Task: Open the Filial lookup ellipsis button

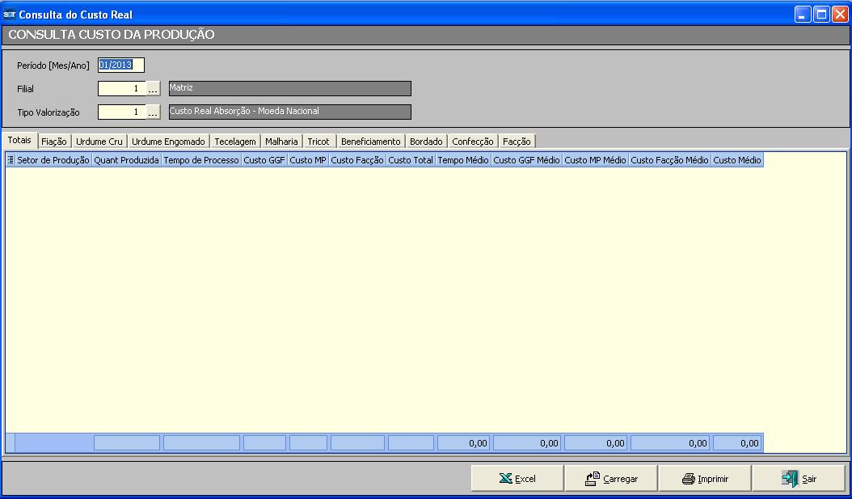Action: coord(154,89)
